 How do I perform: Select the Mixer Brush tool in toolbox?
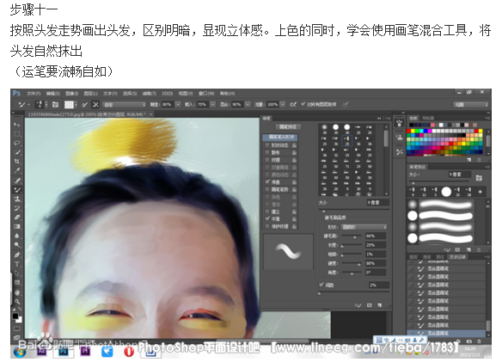(17, 190)
